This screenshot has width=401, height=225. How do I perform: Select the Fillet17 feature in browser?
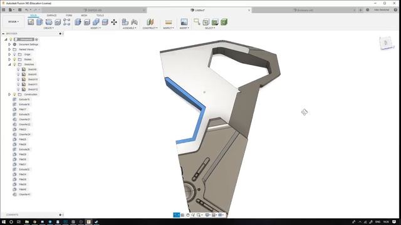(23, 109)
